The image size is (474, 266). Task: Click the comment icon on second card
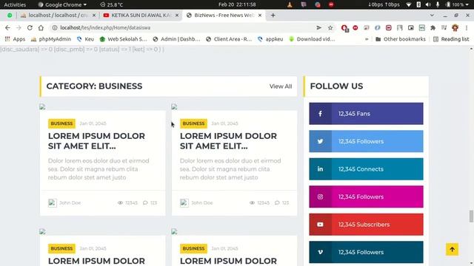tap(277, 202)
